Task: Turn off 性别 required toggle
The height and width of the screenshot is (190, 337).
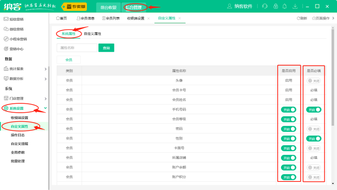Action: [314, 138]
